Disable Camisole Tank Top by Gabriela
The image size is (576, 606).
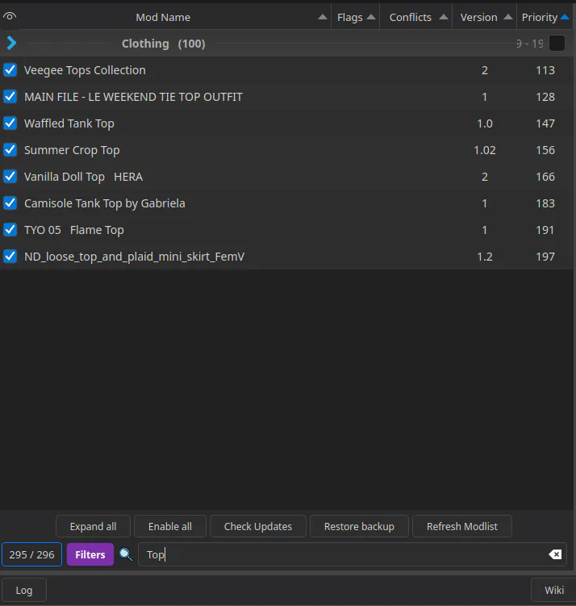10,203
